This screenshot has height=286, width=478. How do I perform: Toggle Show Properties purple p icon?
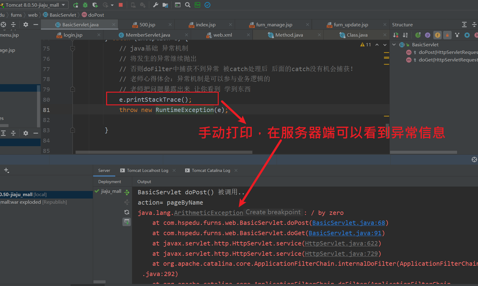pyautogui.click(x=428, y=35)
